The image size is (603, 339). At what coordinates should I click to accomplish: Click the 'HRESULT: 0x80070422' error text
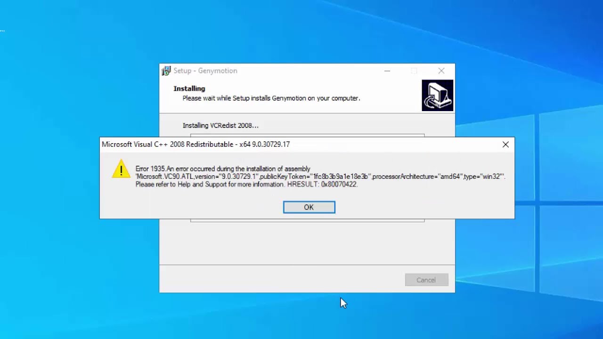click(322, 185)
